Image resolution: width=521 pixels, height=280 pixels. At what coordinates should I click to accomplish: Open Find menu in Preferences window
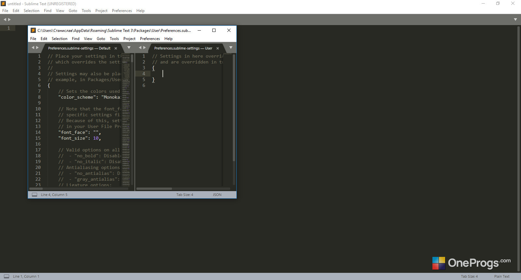point(76,39)
